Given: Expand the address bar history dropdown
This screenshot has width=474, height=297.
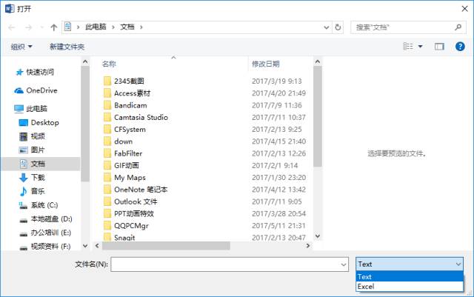Looking at the screenshot, I should coord(326,27).
